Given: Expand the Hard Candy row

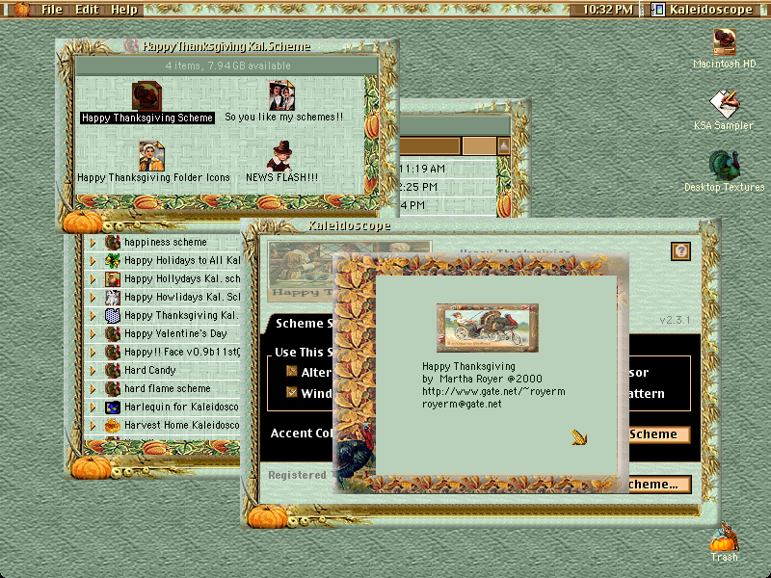Looking at the screenshot, I should pyautogui.click(x=93, y=371).
